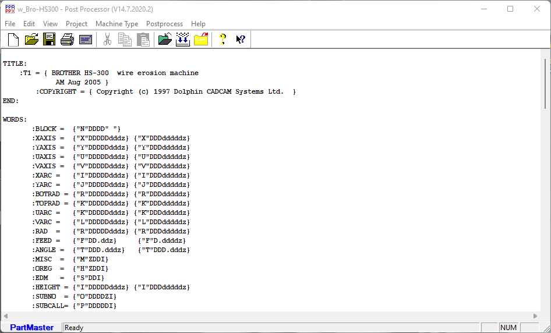Open a file with the folder icon
The image size is (551, 333).
(31, 40)
